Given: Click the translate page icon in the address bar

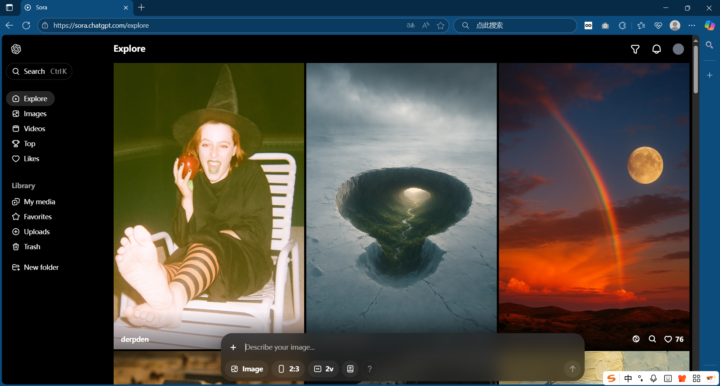Looking at the screenshot, I should (411, 25).
